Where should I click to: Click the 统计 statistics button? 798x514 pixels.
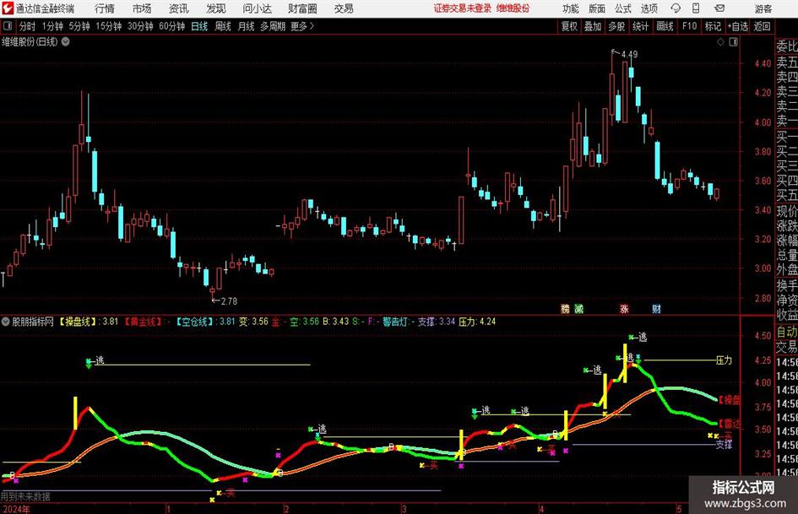pyautogui.click(x=640, y=26)
